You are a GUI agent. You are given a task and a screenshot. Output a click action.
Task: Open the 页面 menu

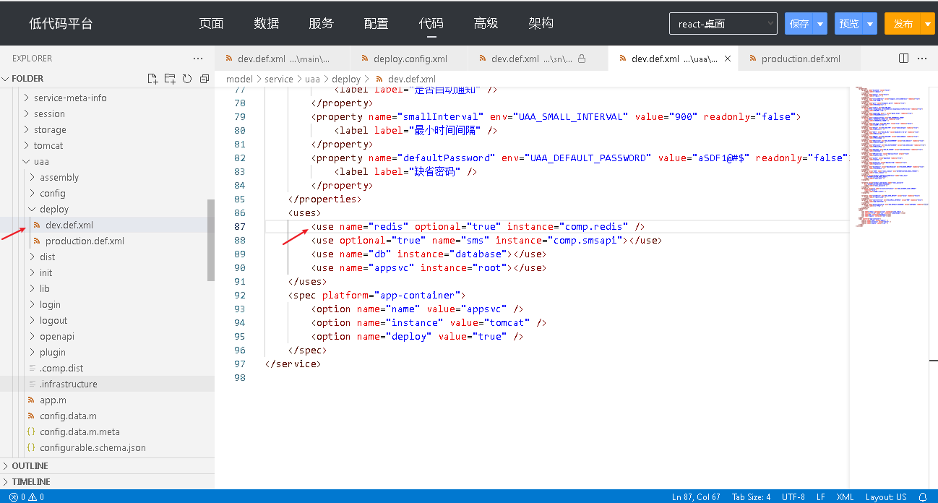click(212, 23)
